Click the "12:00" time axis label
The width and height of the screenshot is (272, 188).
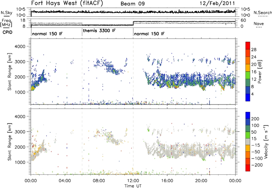click(x=133, y=181)
